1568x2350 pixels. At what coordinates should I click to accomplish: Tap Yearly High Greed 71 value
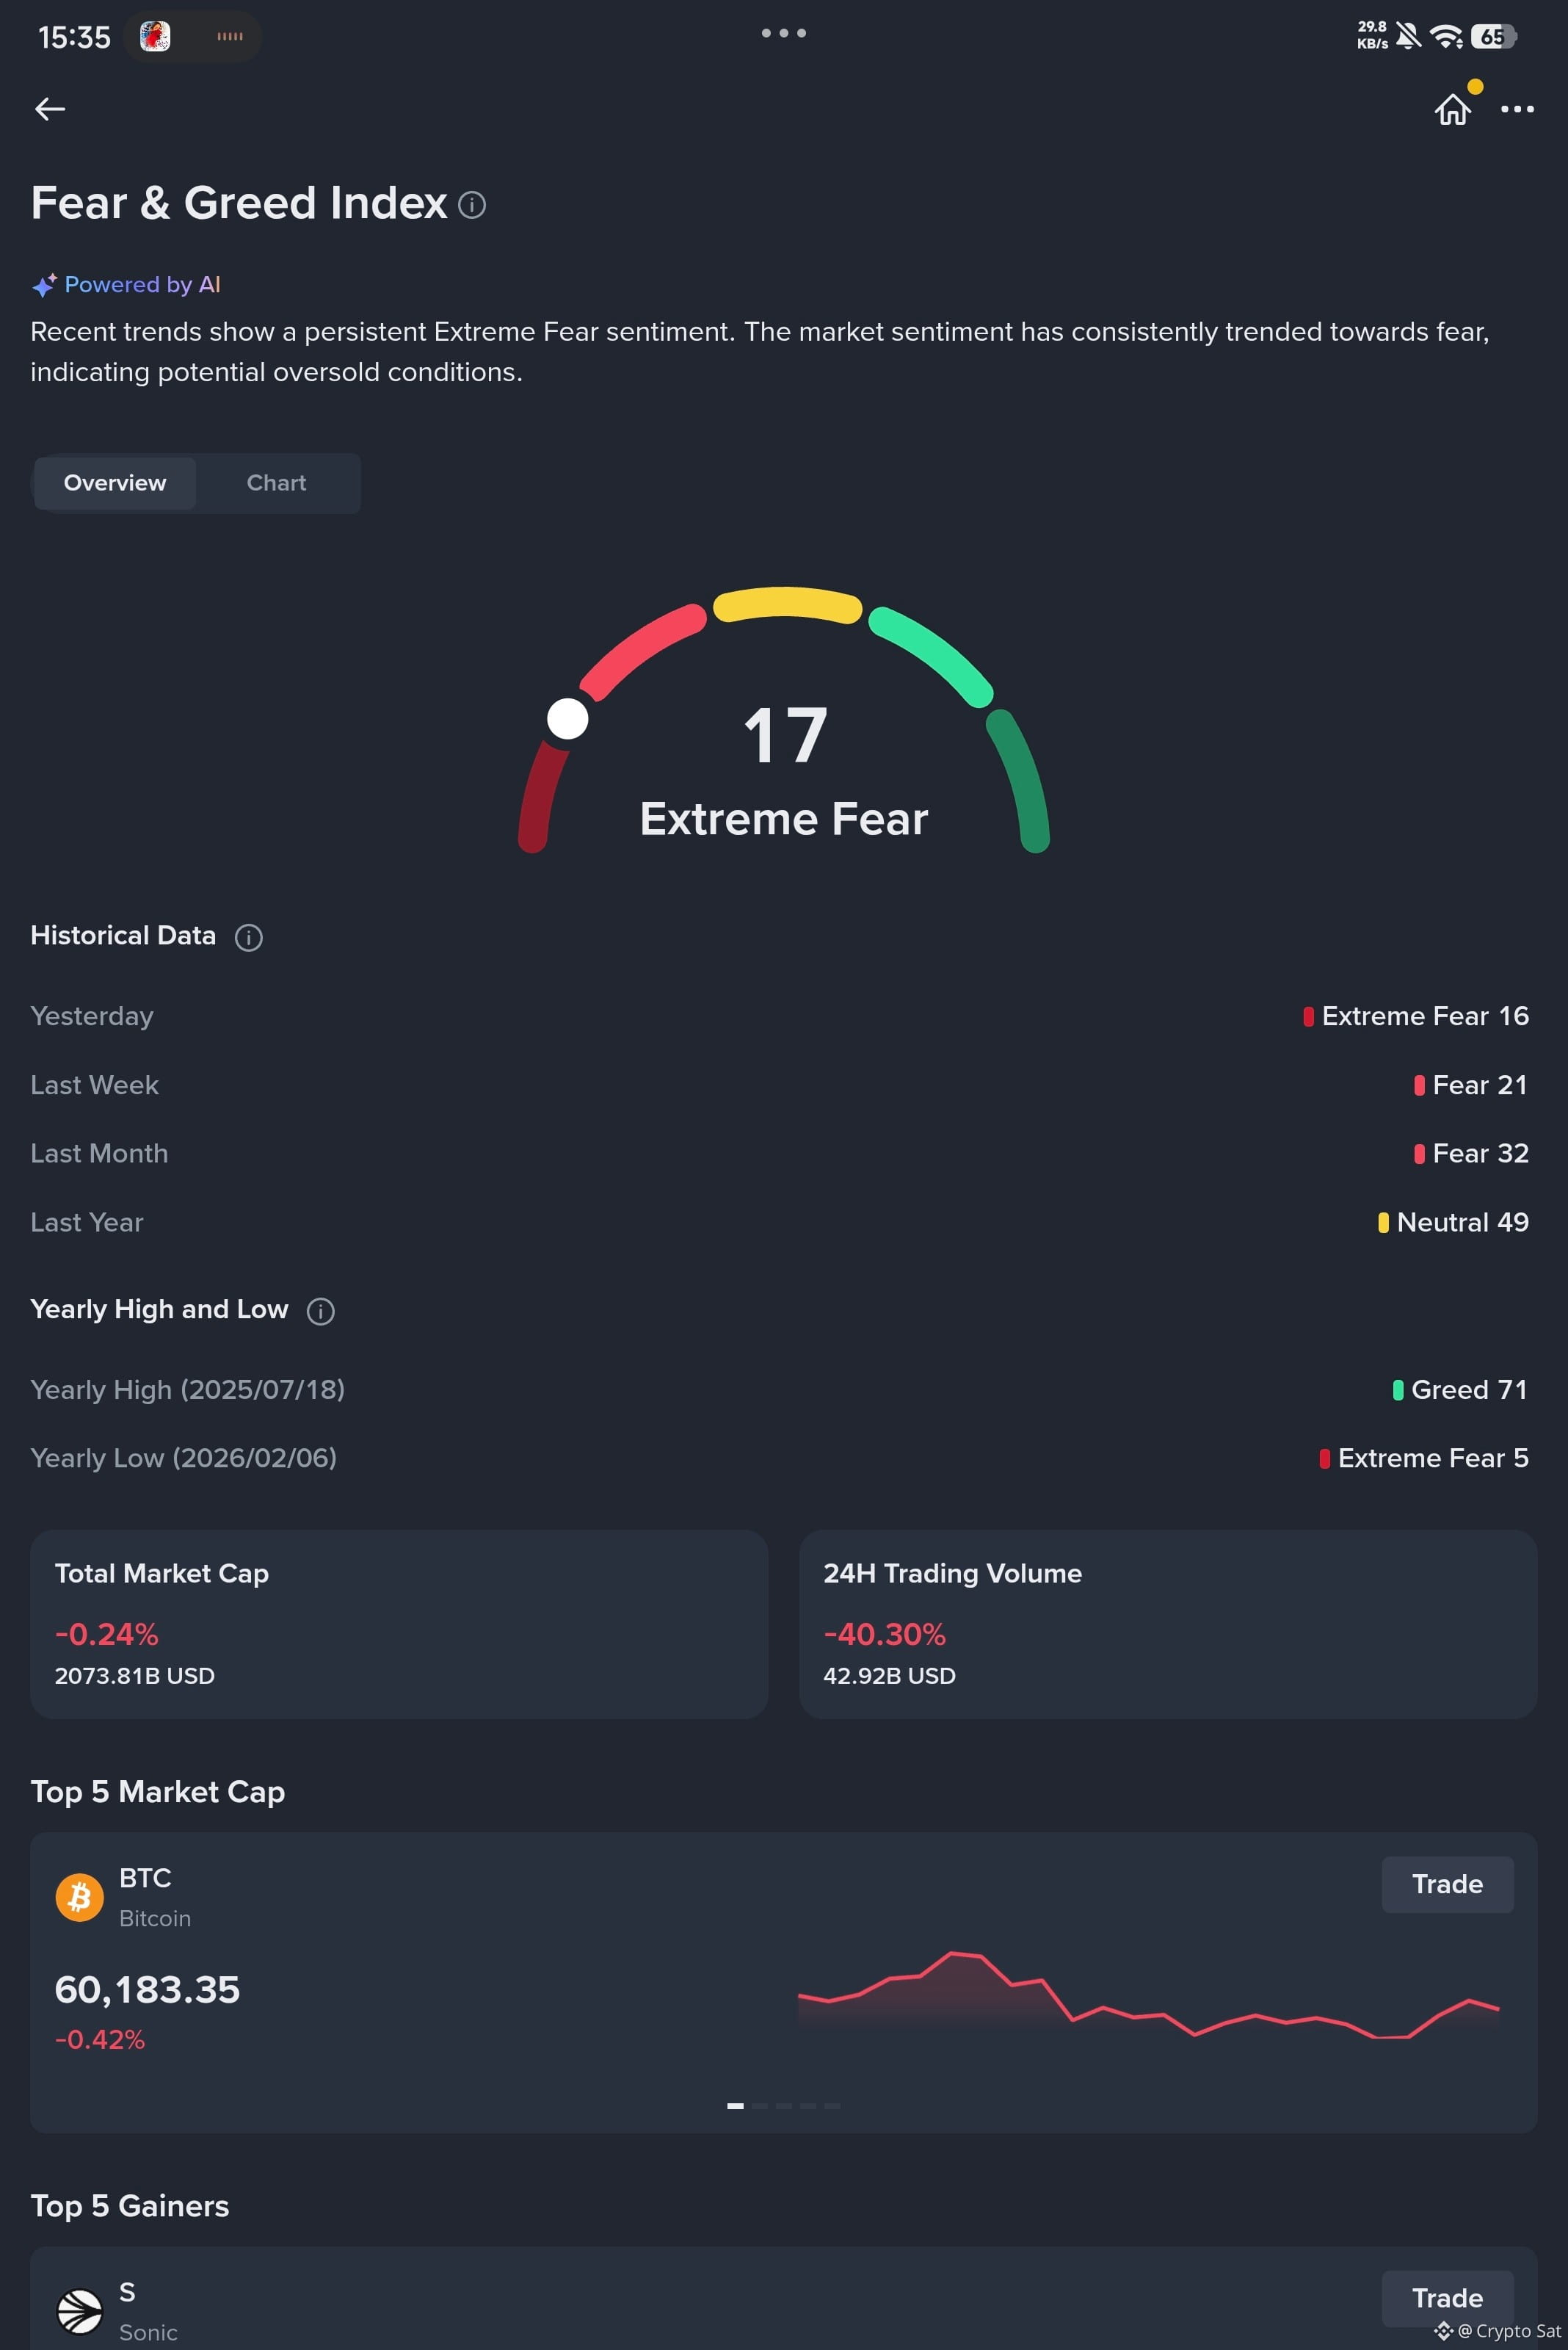point(1460,1389)
